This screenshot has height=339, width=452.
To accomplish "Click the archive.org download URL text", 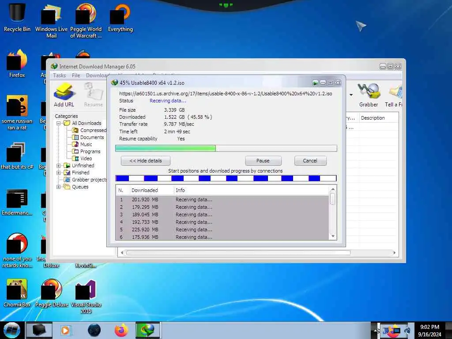I will click(x=226, y=94).
